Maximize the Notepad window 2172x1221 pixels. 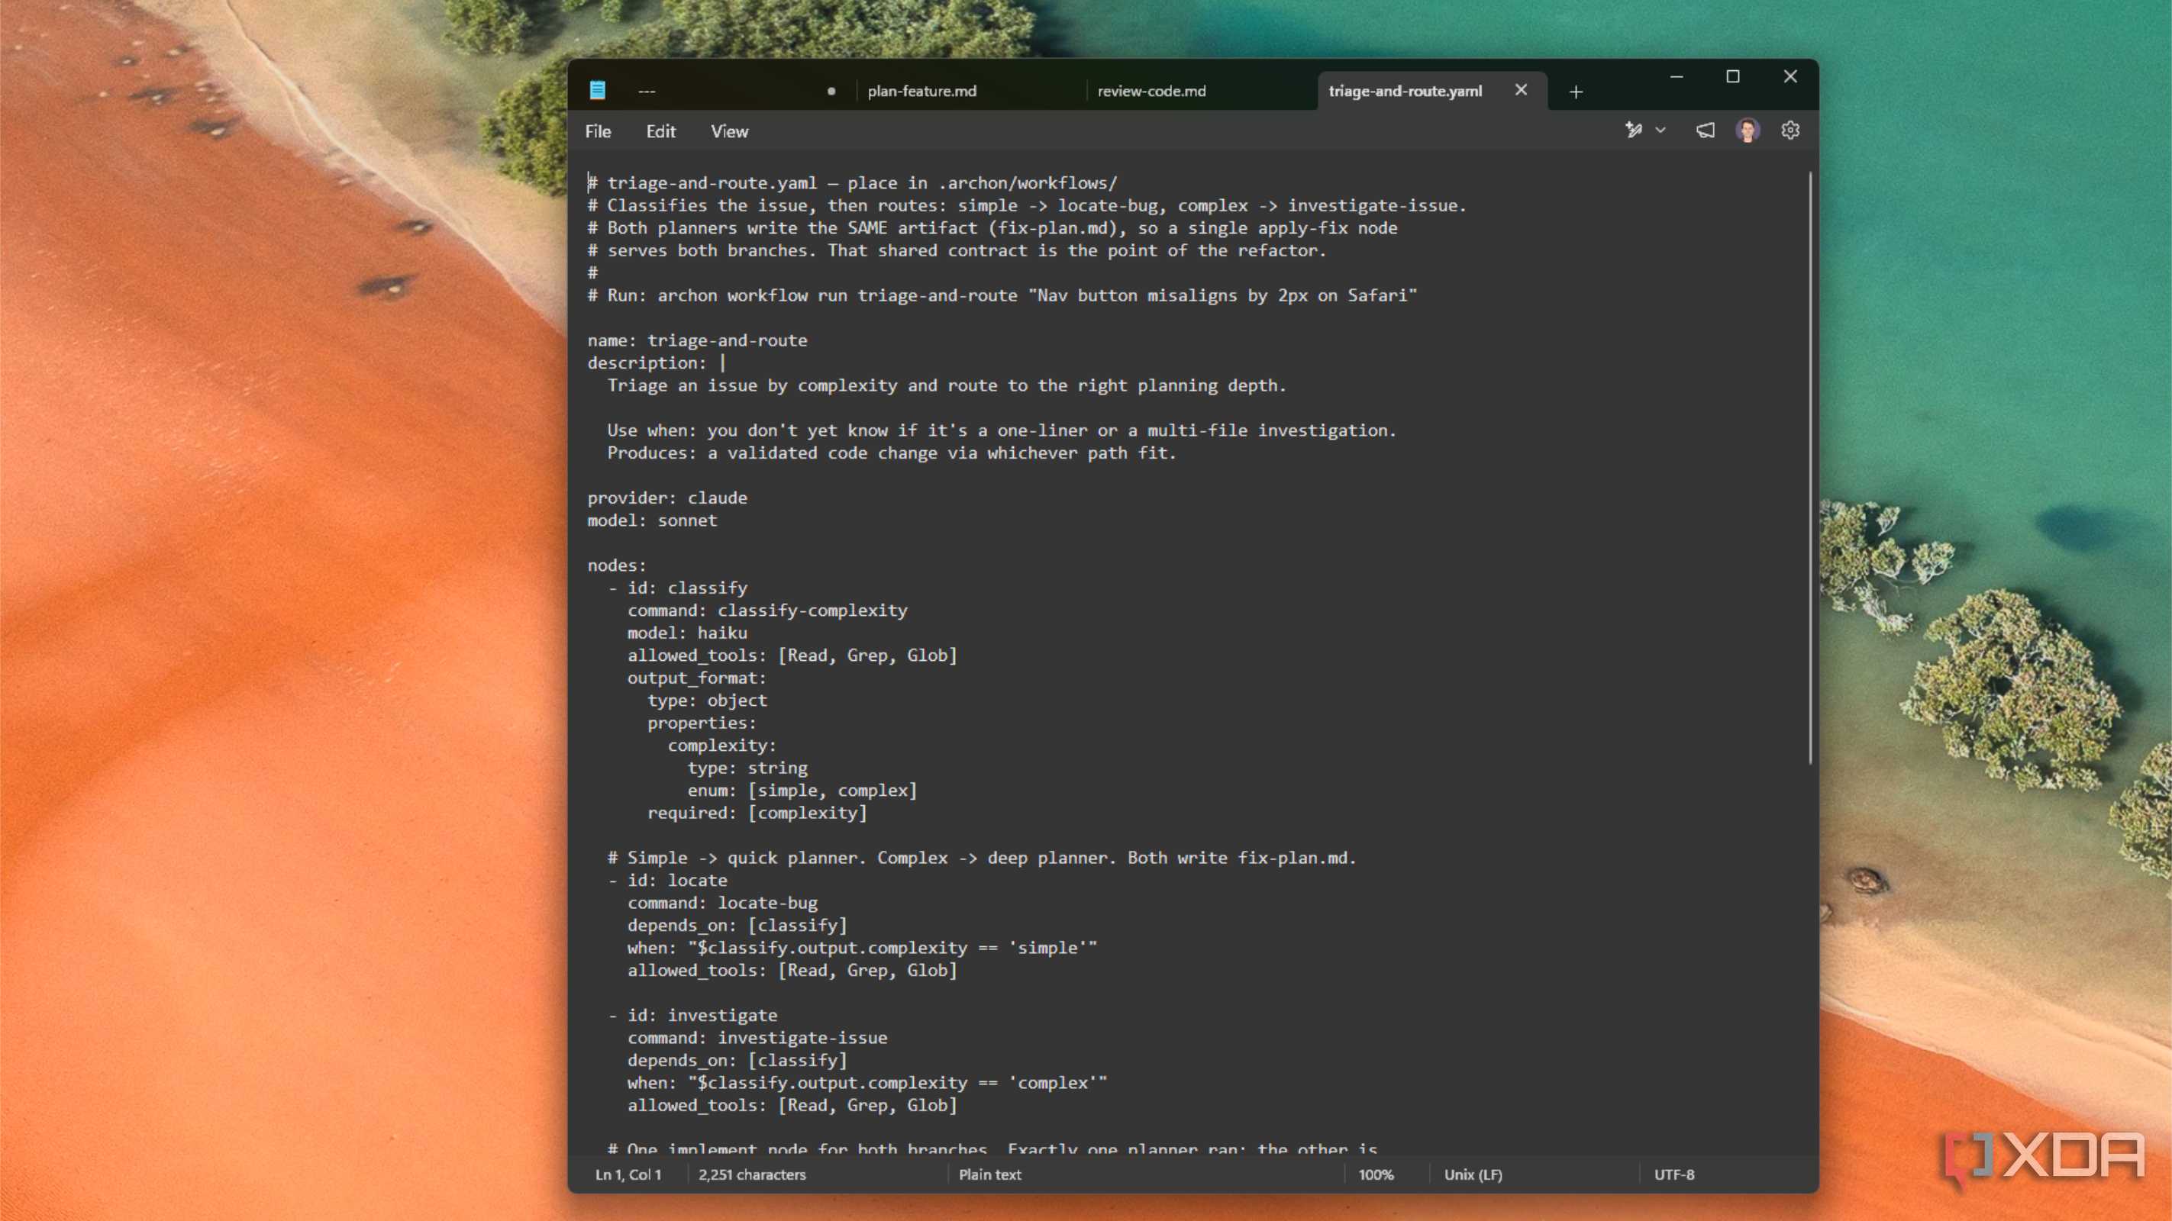pos(1733,76)
